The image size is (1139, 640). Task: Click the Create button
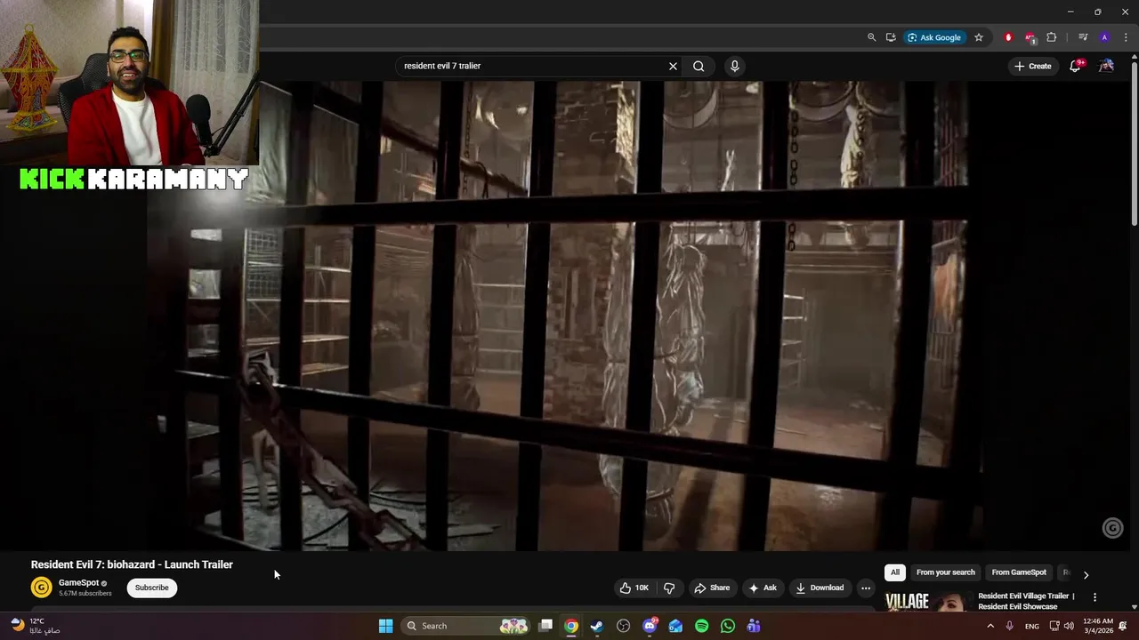tap(1033, 66)
